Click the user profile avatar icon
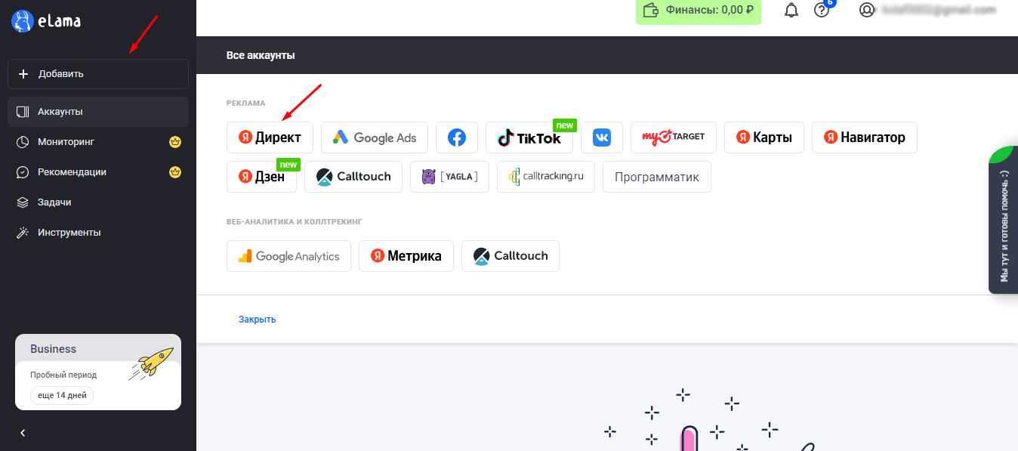 pos(867,10)
